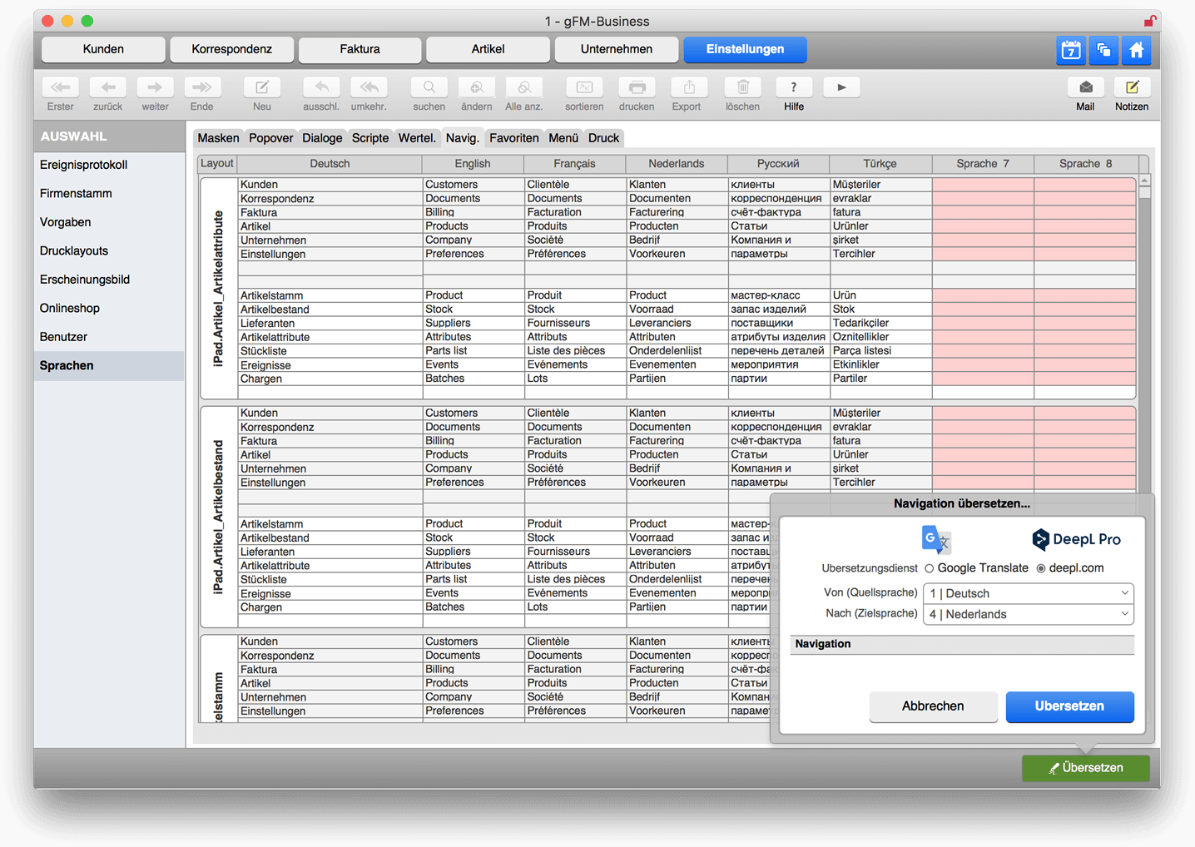Viewport: 1195px width, 847px height.
Task: Select deepl.com radio button
Action: [x=1041, y=568]
